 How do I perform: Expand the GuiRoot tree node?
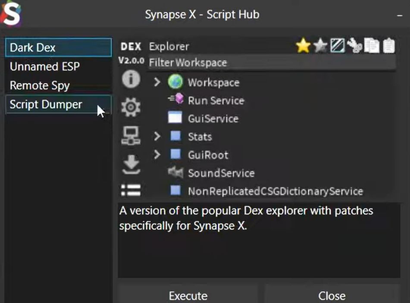click(x=157, y=155)
